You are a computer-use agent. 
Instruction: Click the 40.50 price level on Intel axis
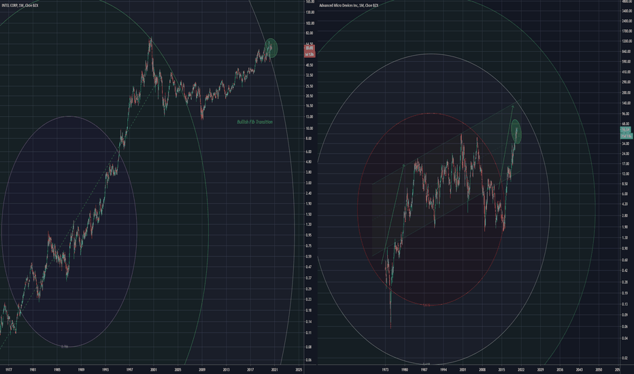click(310, 65)
